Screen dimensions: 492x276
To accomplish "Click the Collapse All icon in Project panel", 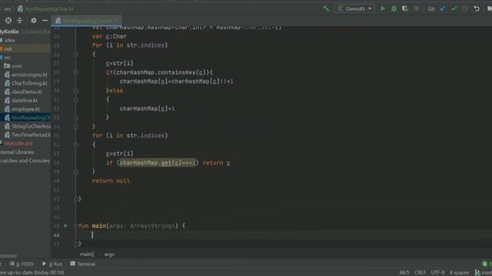I will [20, 21].
